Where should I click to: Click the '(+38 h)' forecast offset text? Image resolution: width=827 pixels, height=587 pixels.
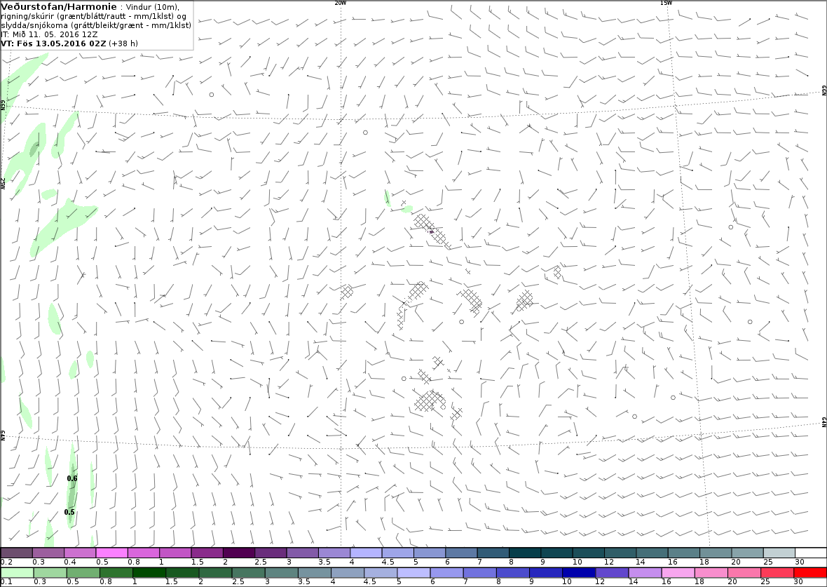coord(123,43)
